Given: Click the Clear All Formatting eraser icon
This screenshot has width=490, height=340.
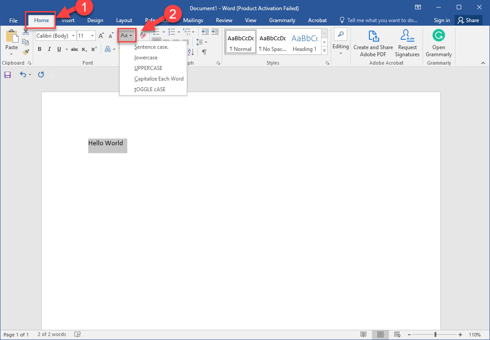Looking at the screenshot, I should click(x=143, y=35).
